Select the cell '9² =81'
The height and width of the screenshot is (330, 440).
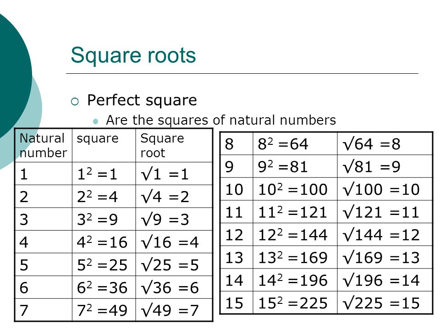tap(295, 166)
